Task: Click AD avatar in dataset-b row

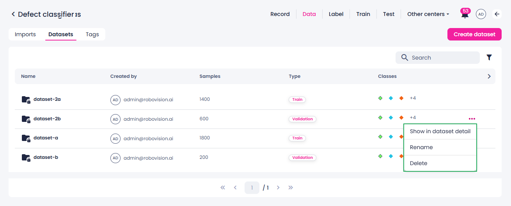Action: pos(115,158)
